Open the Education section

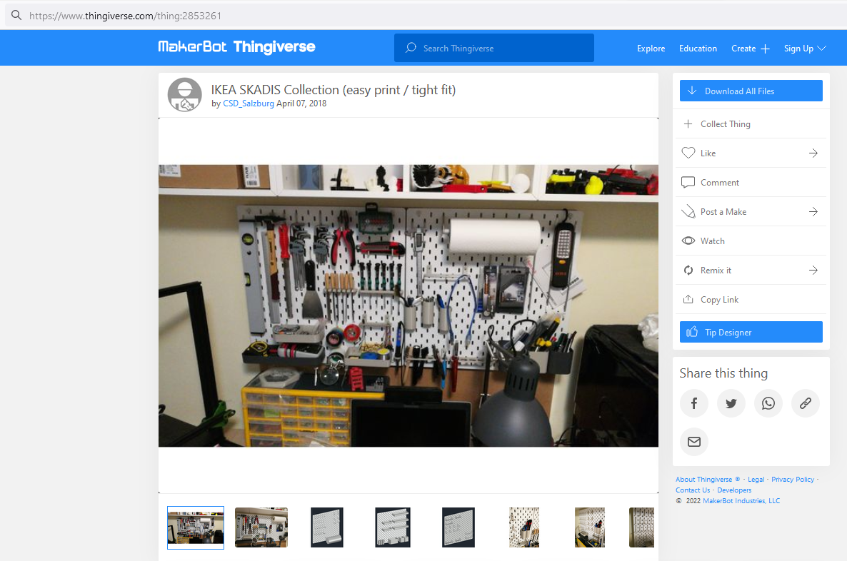coord(698,48)
